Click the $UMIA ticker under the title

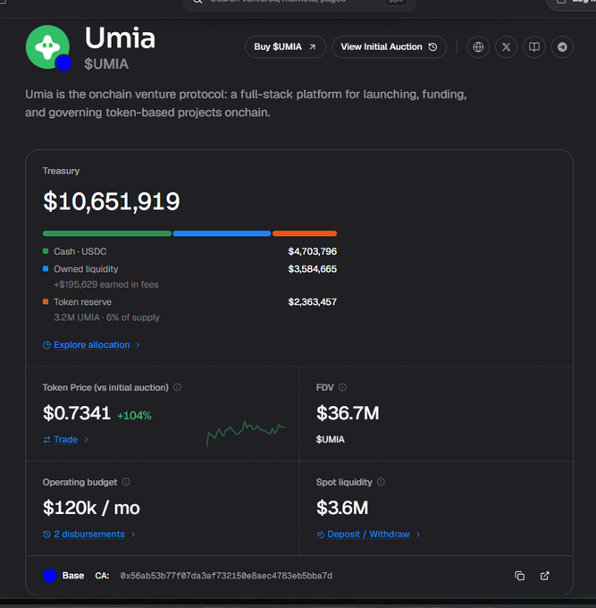[106, 64]
